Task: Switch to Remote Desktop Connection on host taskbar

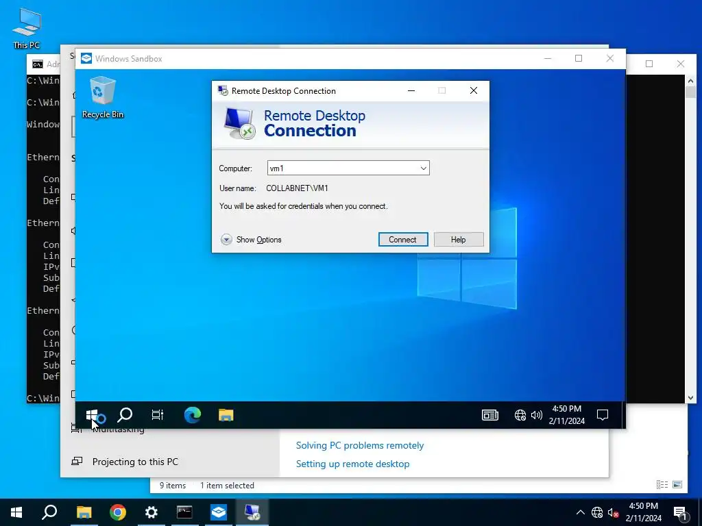Action: [x=252, y=512]
